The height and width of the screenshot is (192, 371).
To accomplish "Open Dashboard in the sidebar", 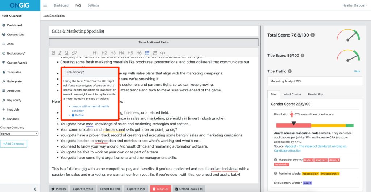I will [x=14, y=25].
